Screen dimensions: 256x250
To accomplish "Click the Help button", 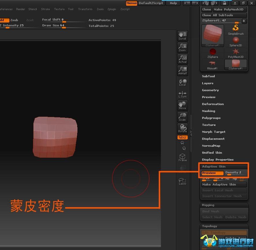I will coord(173,3).
